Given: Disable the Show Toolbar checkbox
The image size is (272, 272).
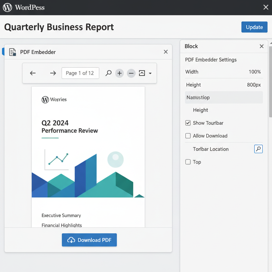Looking at the screenshot, I should click(188, 123).
